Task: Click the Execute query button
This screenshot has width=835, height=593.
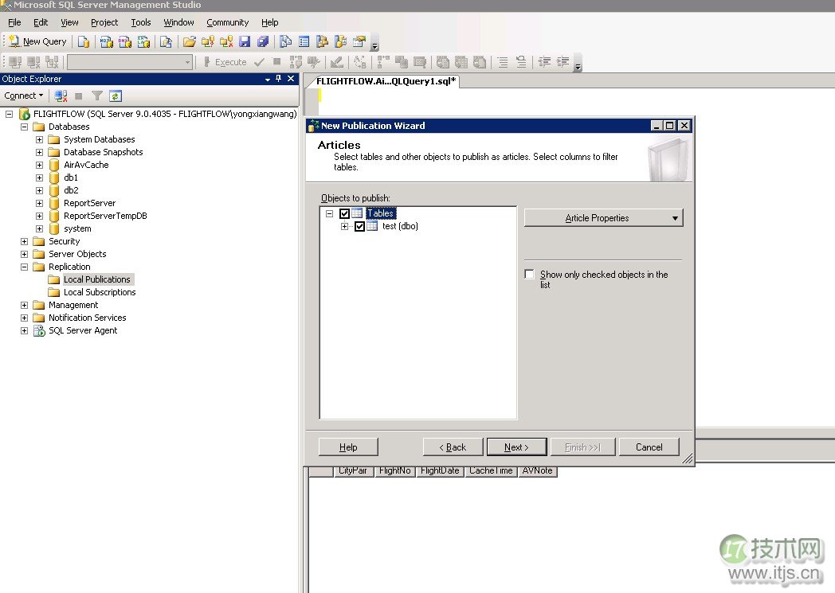Action: click(x=225, y=62)
